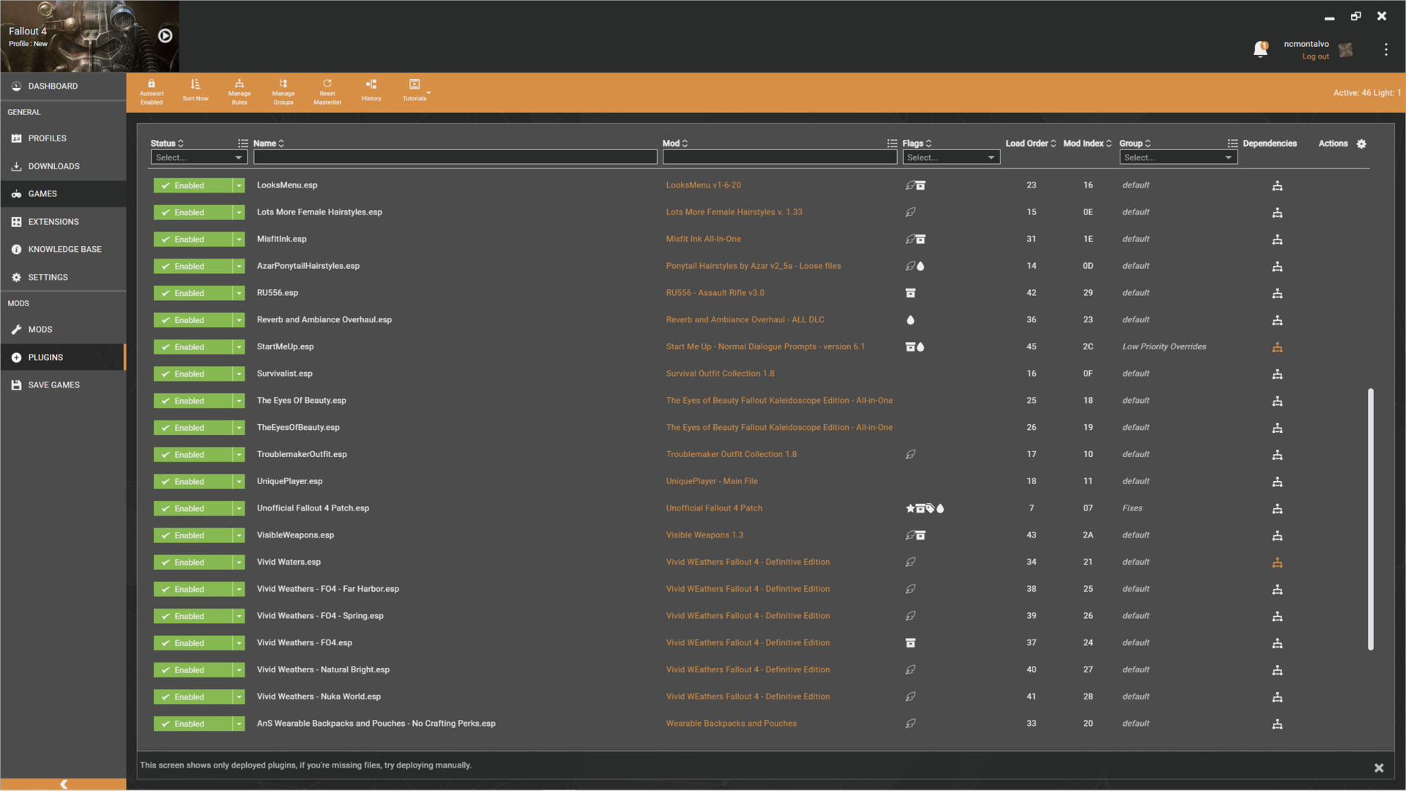This screenshot has height=791, width=1406.
Task: Toggle Enabled status for StartMeUp.esp
Action: click(x=193, y=347)
